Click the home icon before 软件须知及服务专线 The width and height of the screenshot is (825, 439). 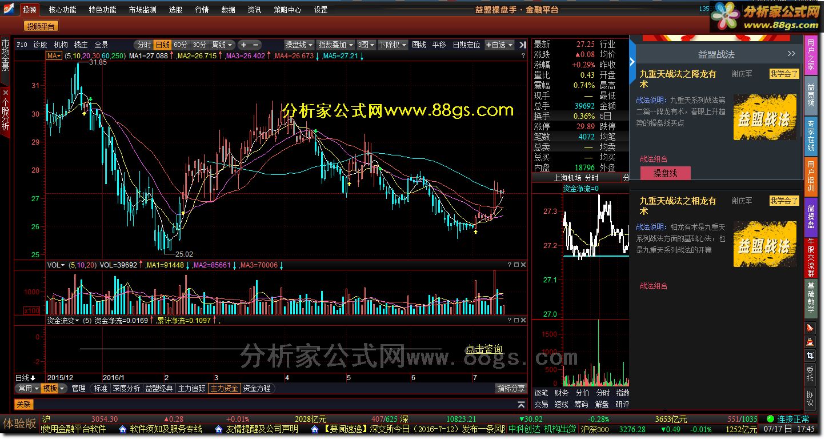pos(122,429)
